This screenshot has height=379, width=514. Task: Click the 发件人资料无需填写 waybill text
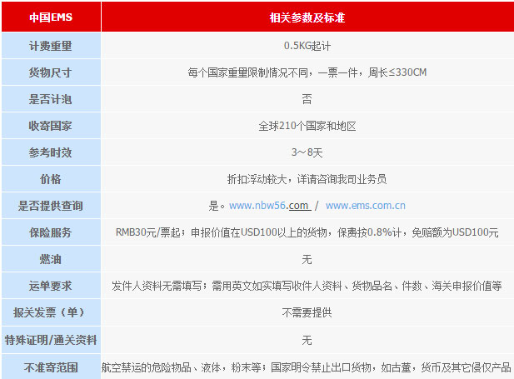(x=307, y=286)
